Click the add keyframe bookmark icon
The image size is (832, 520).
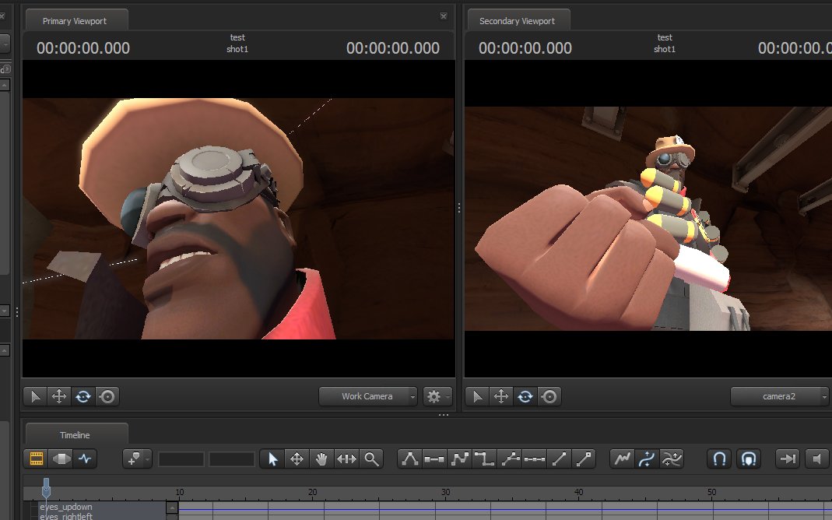tap(132, 459)
